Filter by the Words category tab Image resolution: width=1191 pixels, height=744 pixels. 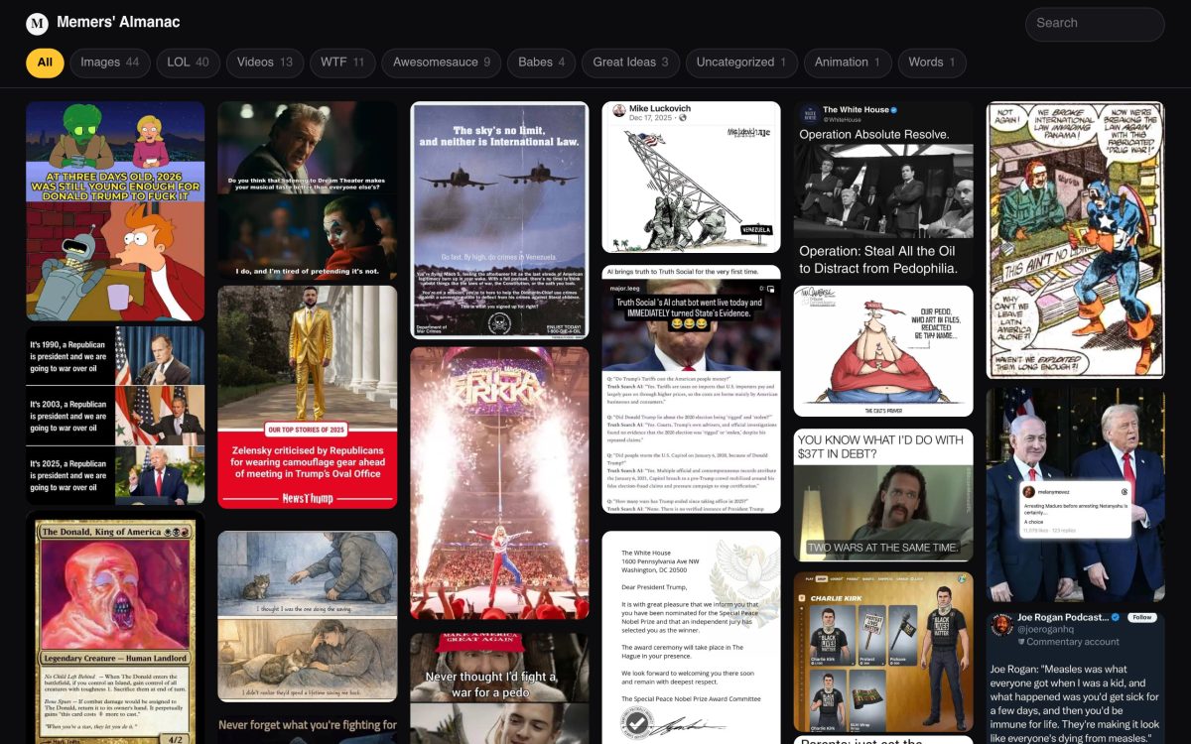pos(932,62)
